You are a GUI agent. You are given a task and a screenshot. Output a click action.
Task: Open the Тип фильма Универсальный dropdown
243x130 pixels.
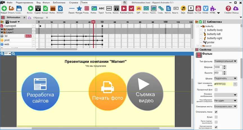tap(226, 61)
